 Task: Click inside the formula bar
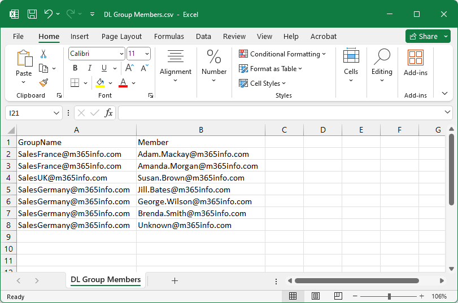[282, 113]
